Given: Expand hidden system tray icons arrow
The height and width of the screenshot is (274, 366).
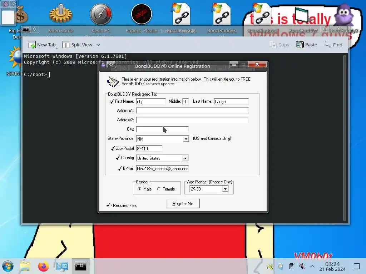Looking at the screenshot, I should (x=312, y=266).
